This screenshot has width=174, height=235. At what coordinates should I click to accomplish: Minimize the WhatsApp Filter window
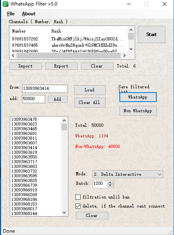pyautogui.click(x=129, y=4)
